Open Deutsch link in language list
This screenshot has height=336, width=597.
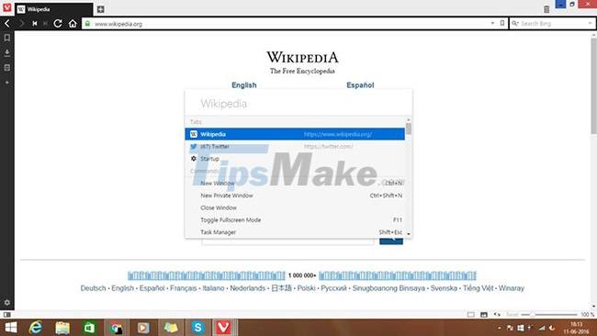pos(93,288)
